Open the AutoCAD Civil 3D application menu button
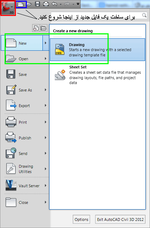This screenshot has width=150, height=228. click(x=8, y=8)
